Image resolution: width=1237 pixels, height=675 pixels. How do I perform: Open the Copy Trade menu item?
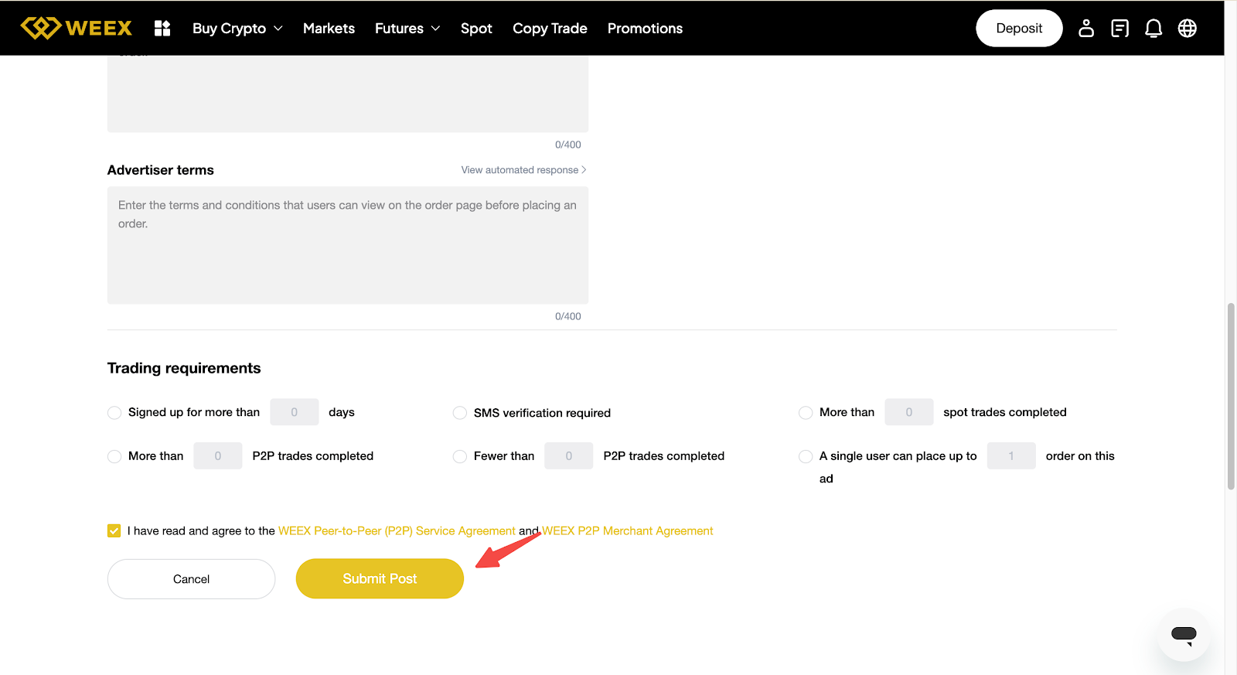(550, 29)
